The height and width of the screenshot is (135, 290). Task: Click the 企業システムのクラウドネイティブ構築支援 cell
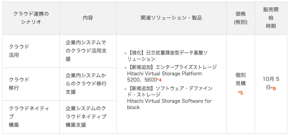88,117
